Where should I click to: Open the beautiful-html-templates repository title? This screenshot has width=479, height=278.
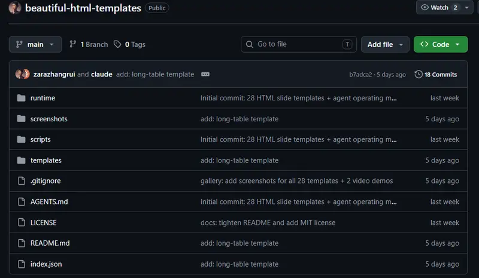click(x=83, y=8)
